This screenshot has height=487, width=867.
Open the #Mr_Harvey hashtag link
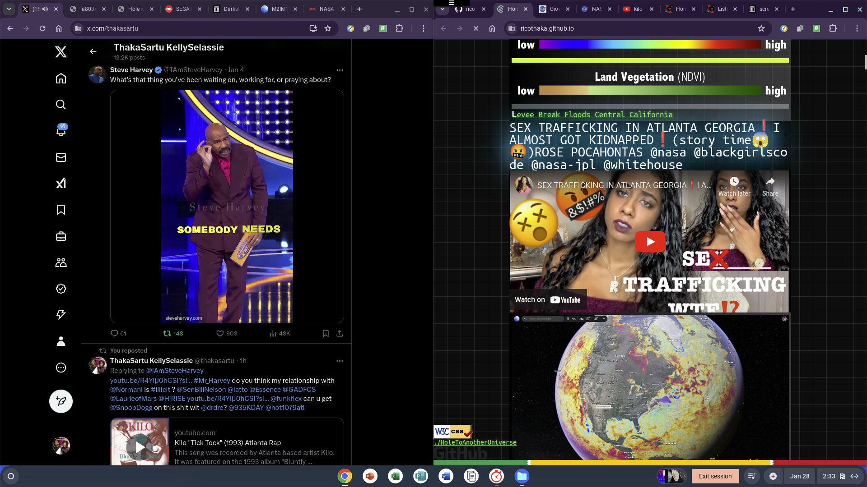(212, 381)
